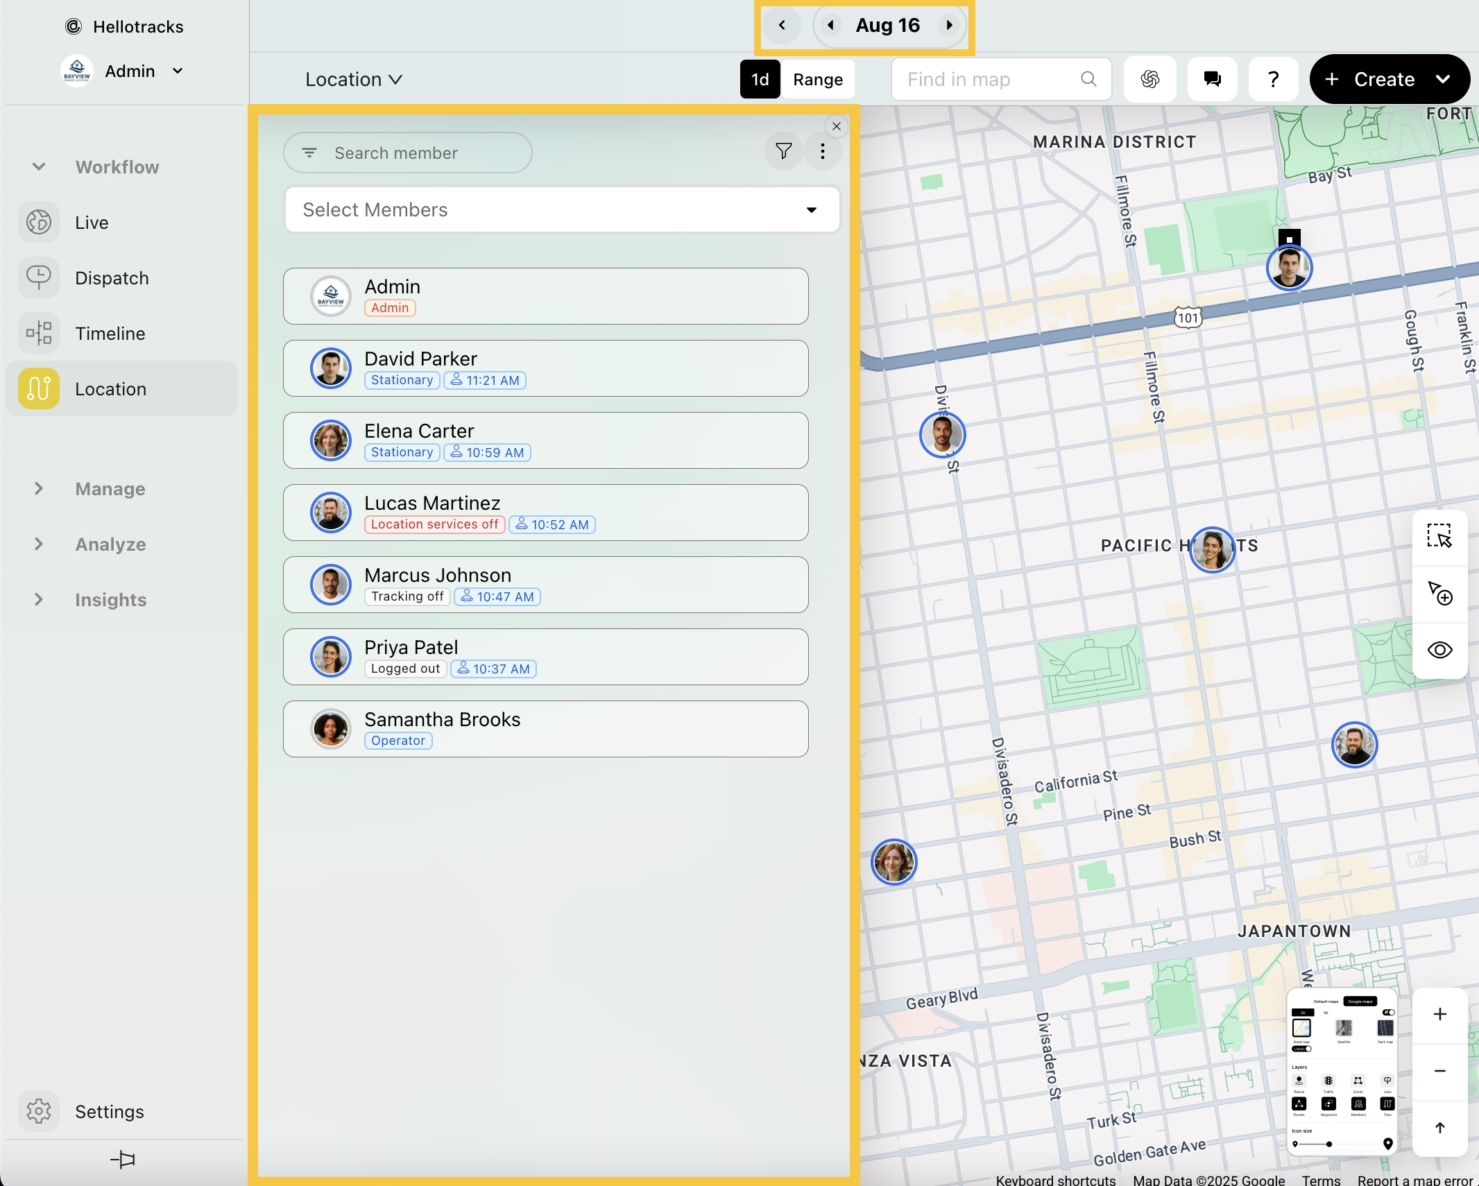Click the add point cursor tool
This screenshot has height=1186, width=1479.
pos(1439,593)
